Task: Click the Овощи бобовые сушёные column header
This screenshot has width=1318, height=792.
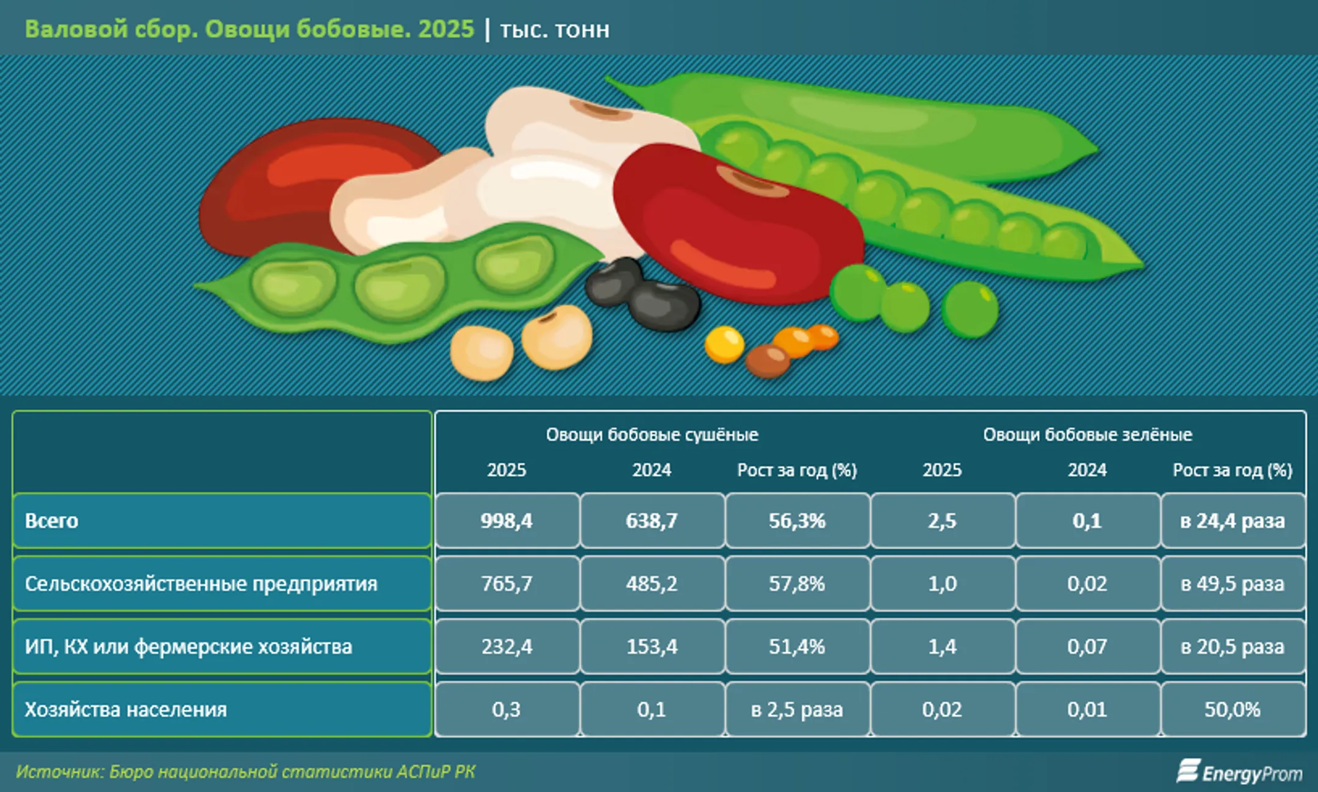Action: pos(652,434)
